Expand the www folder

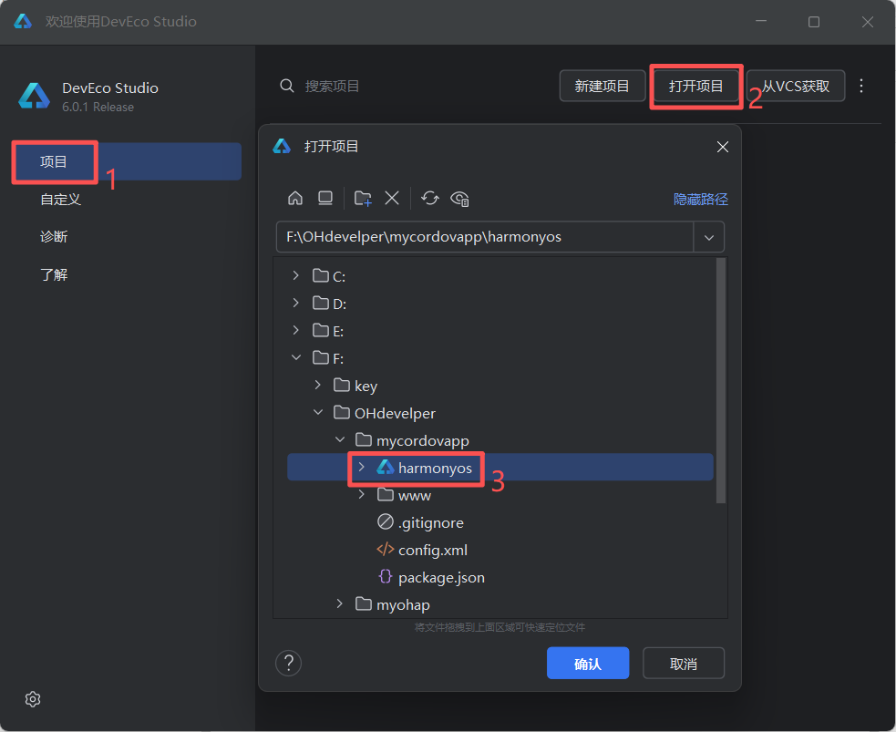pos(361,494)
